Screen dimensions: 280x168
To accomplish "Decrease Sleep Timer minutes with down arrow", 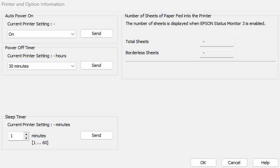I will [26, 138].
